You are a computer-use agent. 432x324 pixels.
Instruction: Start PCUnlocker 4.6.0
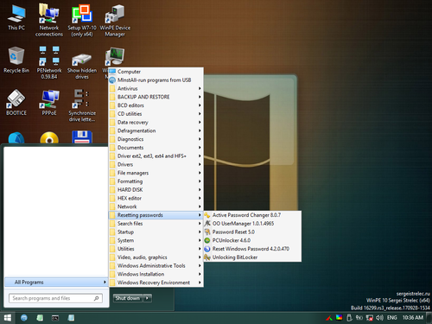(x=252, y=240)
